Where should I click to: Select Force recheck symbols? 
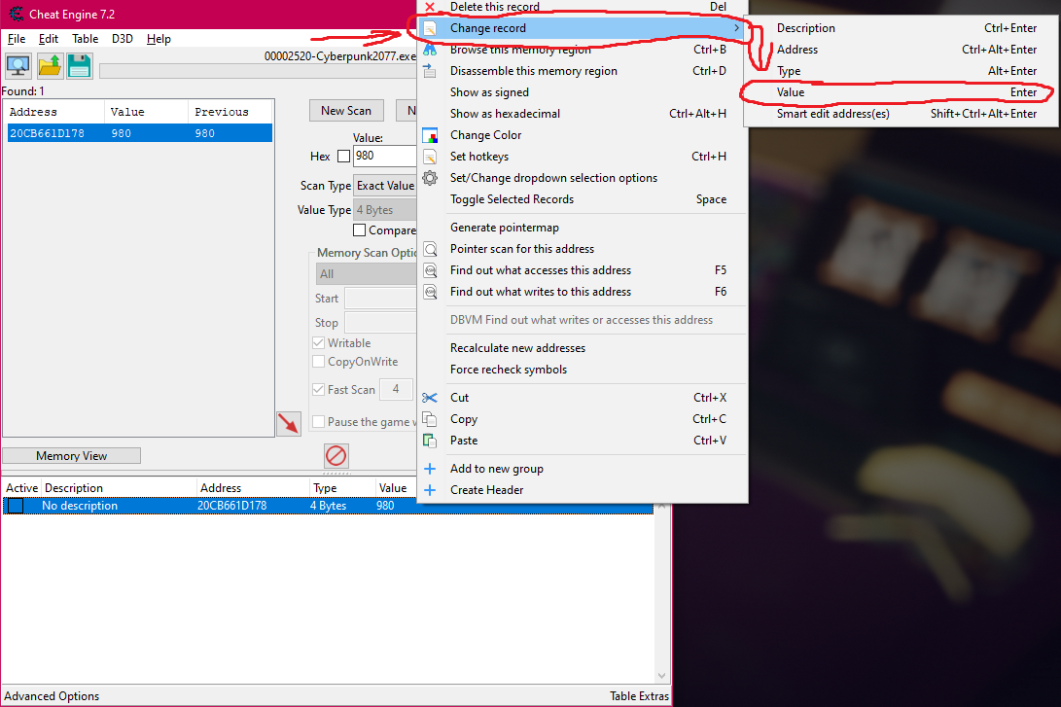click(583, 370)
